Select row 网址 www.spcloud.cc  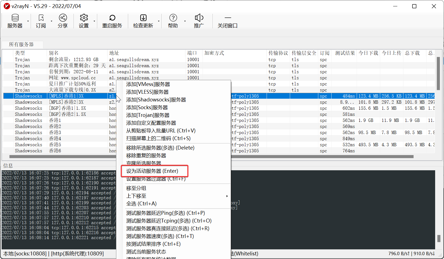(x=219, y=78)
